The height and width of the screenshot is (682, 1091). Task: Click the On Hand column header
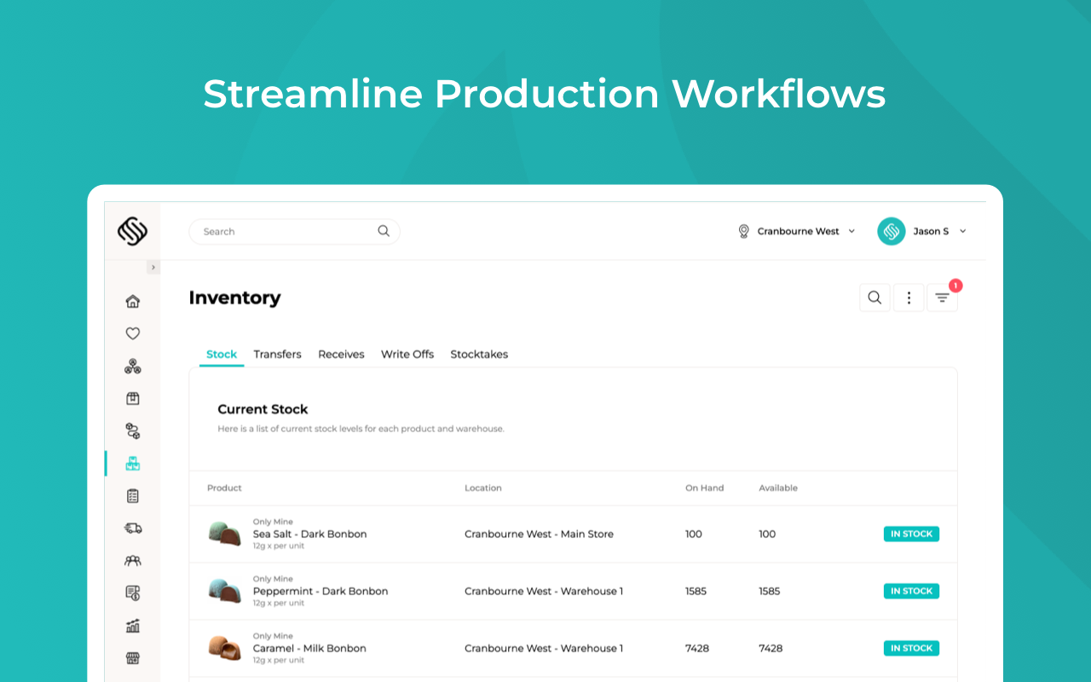tap(704, 488)
